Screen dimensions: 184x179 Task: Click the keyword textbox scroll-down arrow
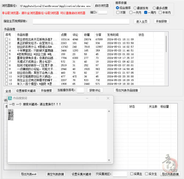coord(109,160)
